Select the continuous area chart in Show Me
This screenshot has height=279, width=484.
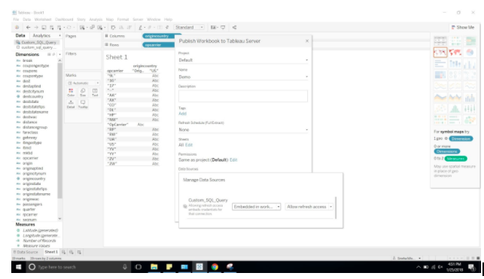click(x=440, y=98)
